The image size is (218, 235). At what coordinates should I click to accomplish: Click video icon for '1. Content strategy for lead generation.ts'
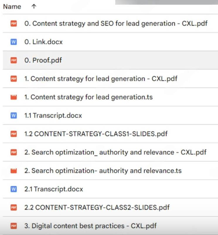point(13,97)
